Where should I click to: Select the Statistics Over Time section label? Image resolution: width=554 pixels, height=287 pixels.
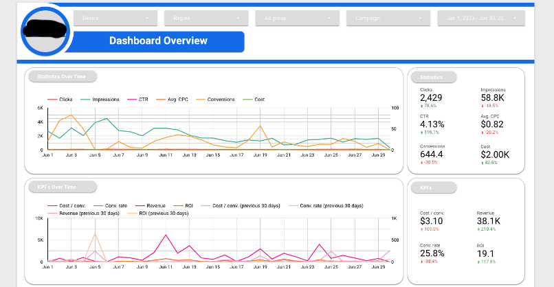(x=62, y=77)
